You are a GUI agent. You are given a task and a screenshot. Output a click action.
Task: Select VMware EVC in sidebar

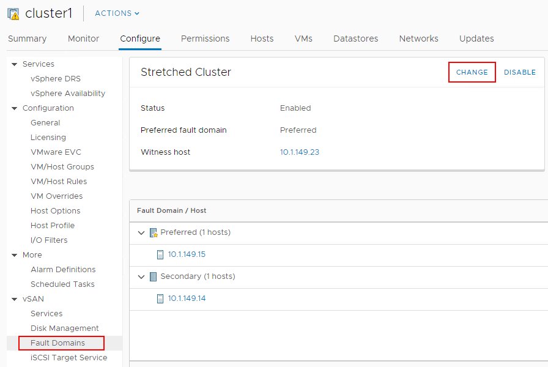56,152
